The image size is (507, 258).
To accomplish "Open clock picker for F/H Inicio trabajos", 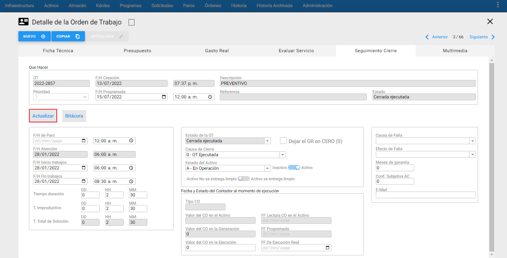I will tap(131, 168).
